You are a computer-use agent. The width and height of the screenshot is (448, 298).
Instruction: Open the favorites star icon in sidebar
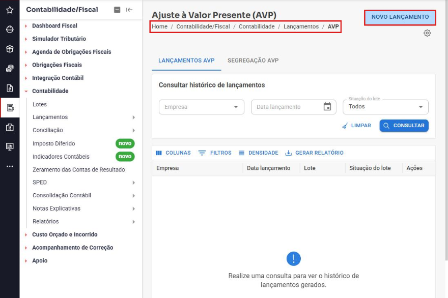pyautogui.click(x=10, y=10)
